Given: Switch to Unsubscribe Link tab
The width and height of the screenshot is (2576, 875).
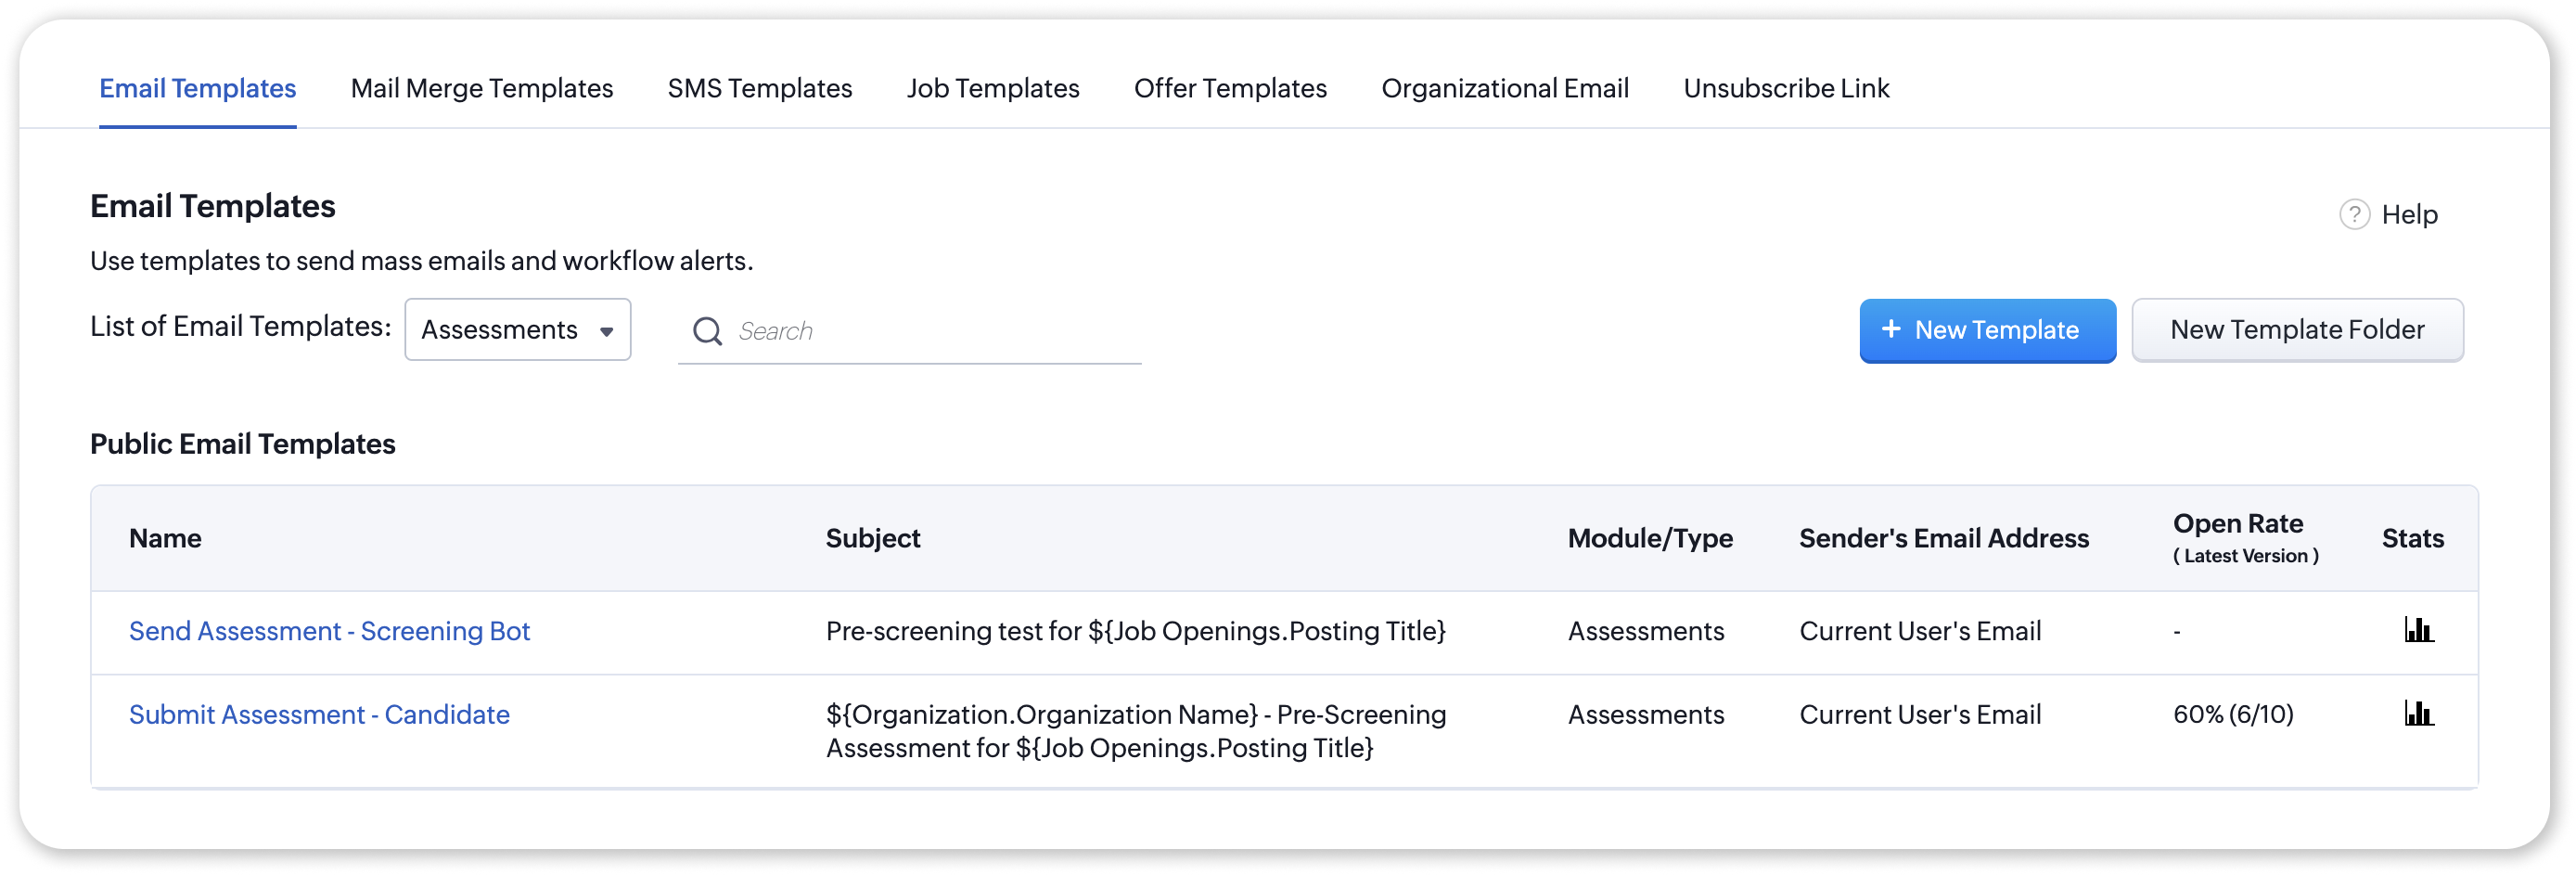Looking at the screenshot, I should tap(1786, 89).
